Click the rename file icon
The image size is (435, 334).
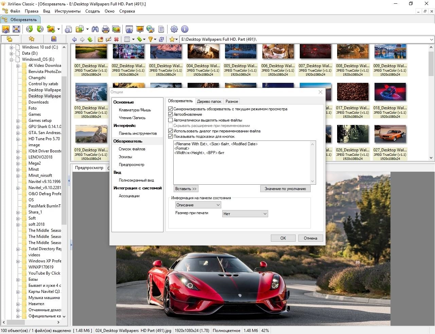pos(108,39)
